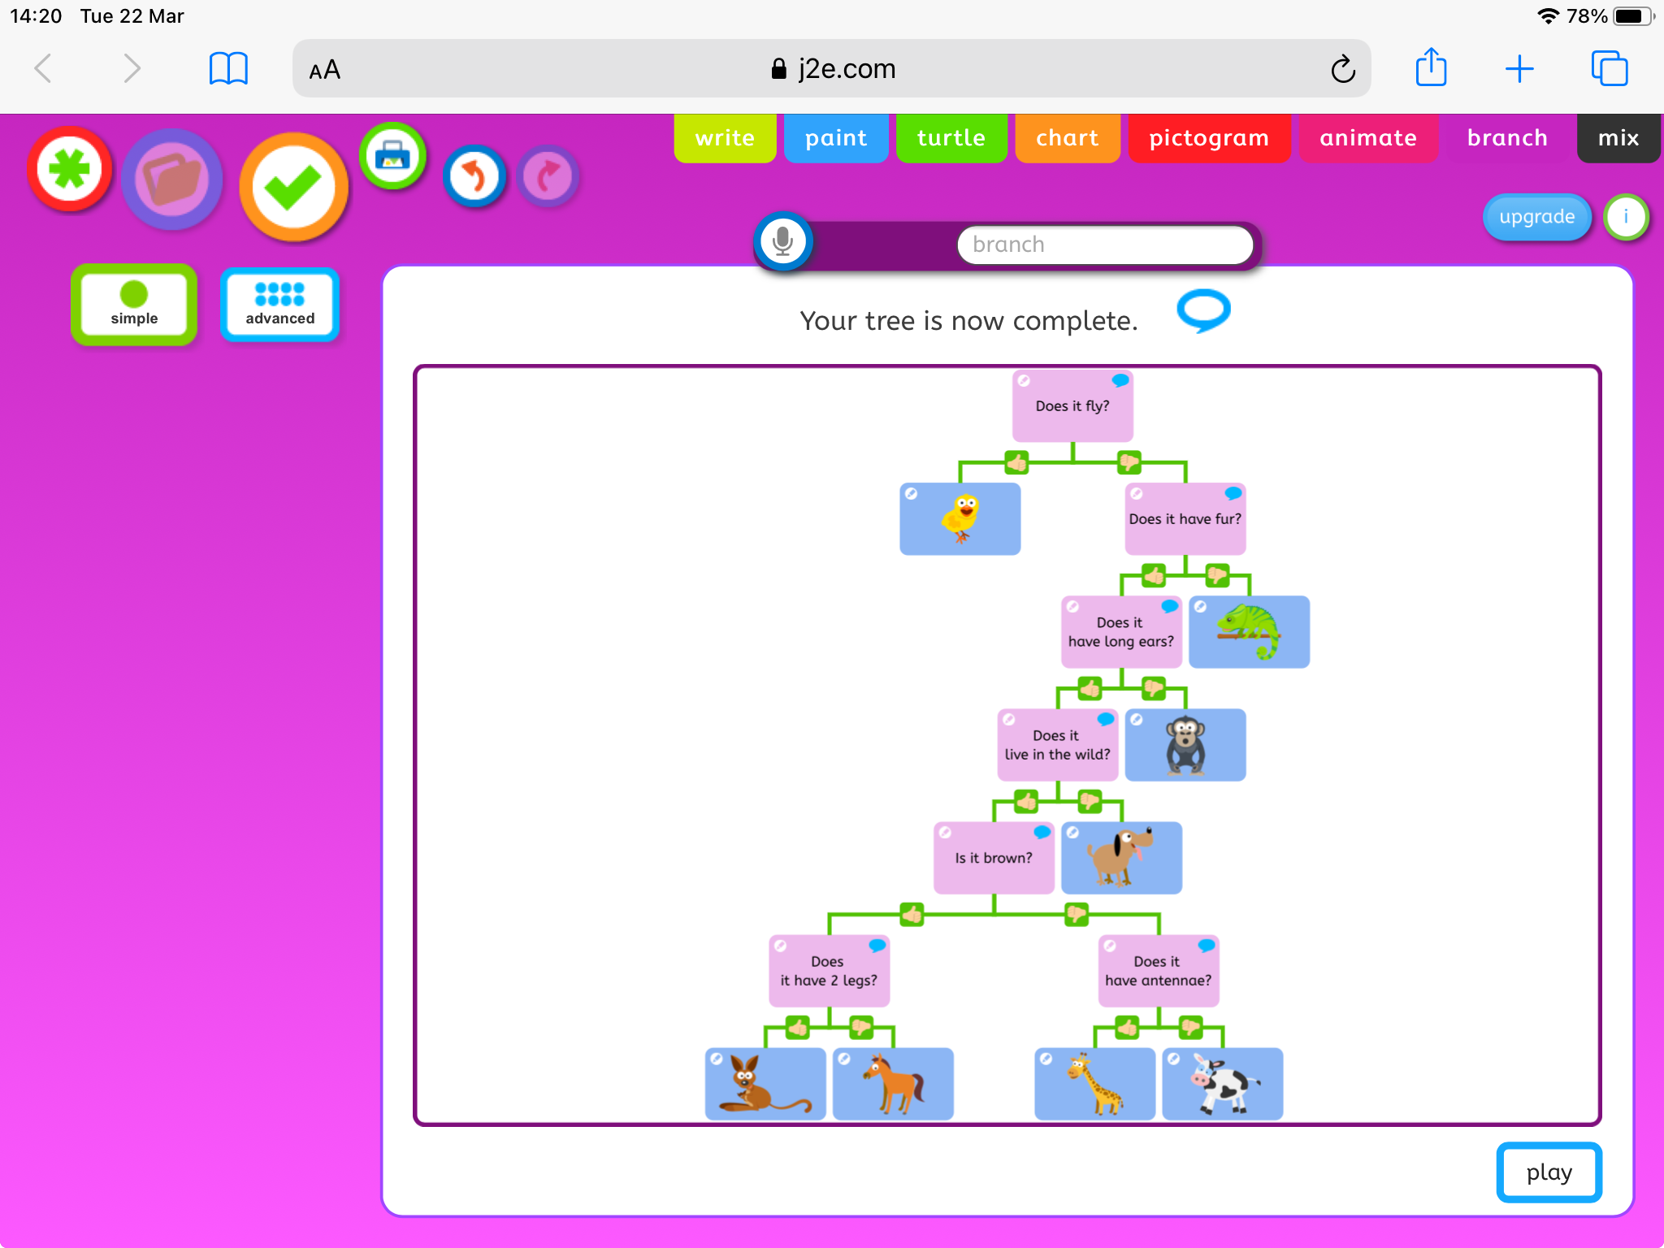Click thumbs-up under Does it have 2 legs
Viewport: 1664px width, 1248px height.
tap(798, 1028)
